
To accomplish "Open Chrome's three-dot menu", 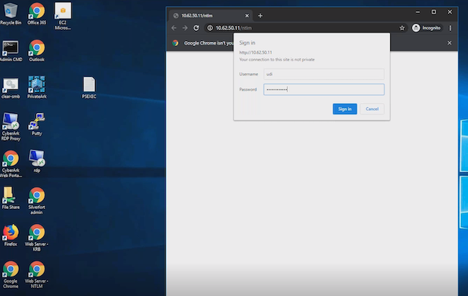I will 451,28.
